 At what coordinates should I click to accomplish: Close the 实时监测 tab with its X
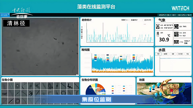pyautogui.click(x=8, y=15)
